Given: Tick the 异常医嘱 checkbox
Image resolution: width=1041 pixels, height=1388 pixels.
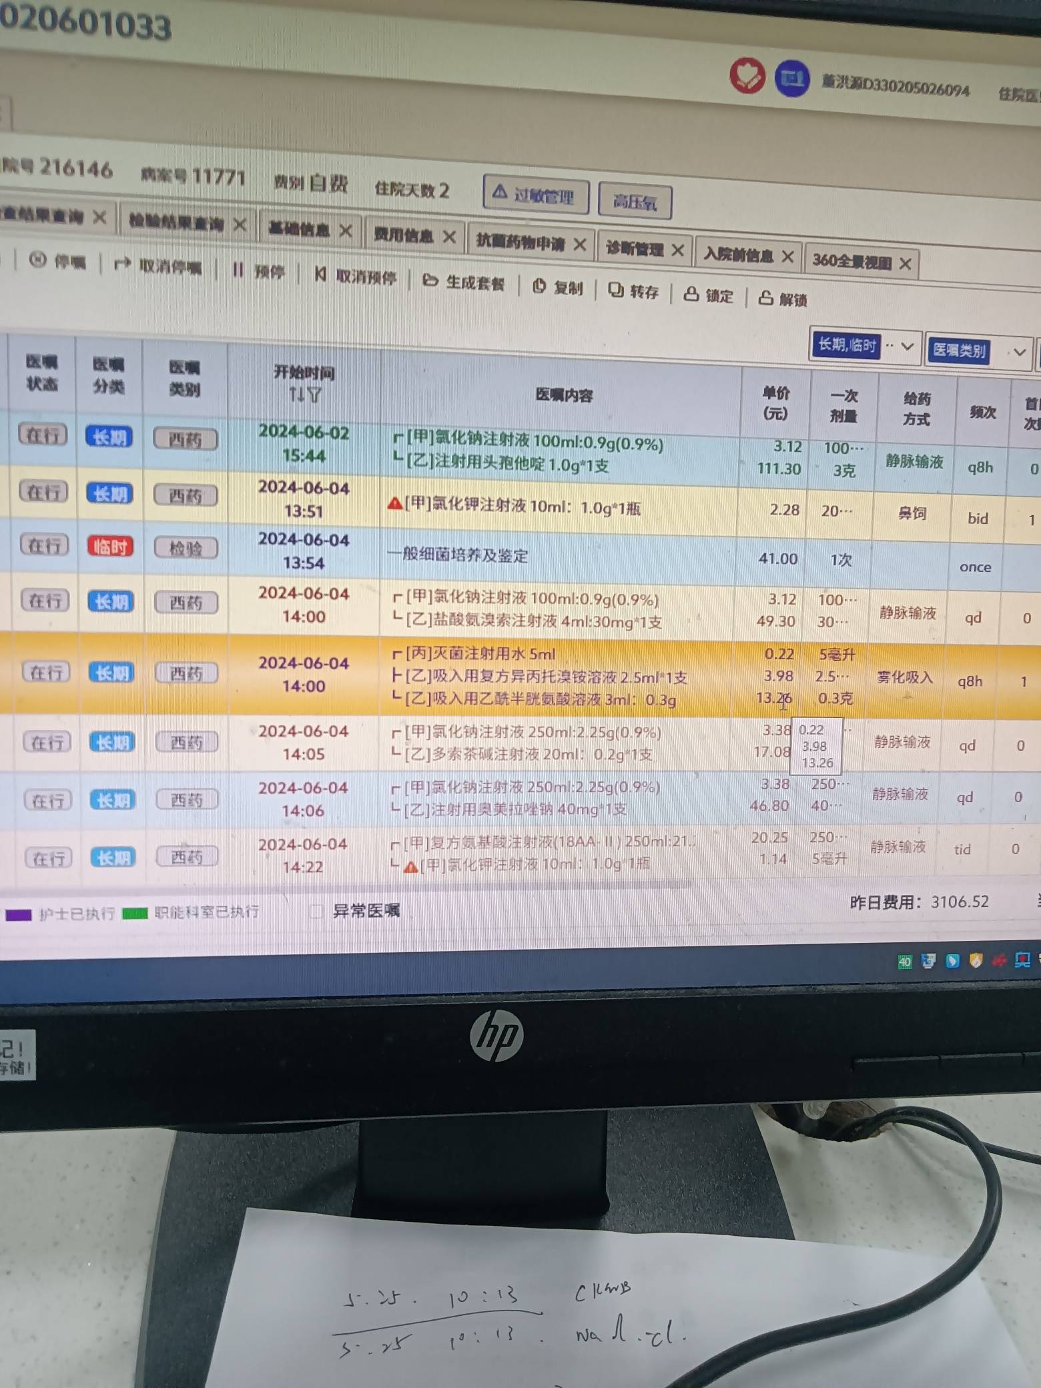Looking at the screenshot, I should [x=316, y=911].
